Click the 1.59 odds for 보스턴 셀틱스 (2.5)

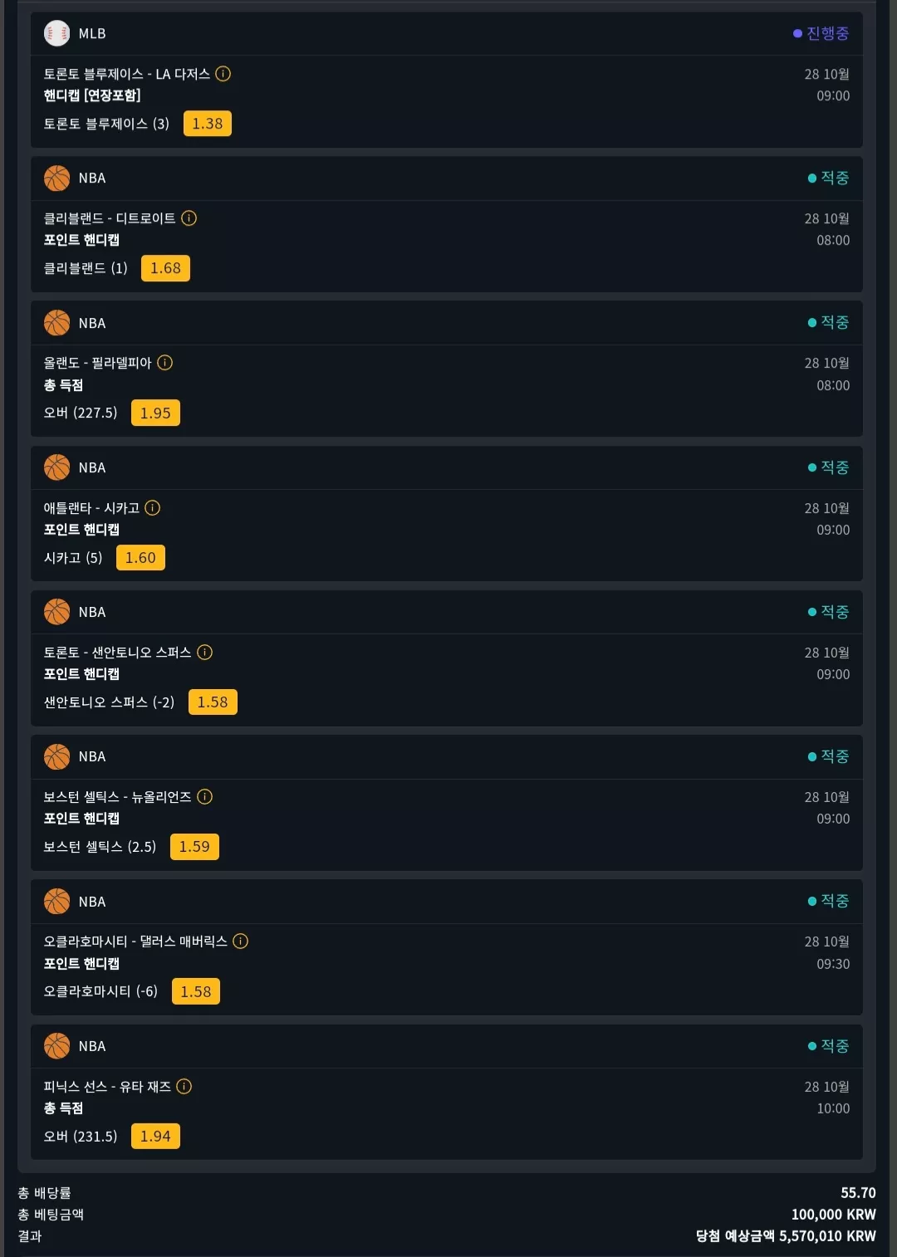click(194, 847)
